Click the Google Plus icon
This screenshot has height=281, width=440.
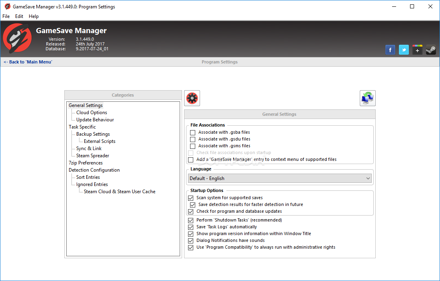click(x=417, y=50)
